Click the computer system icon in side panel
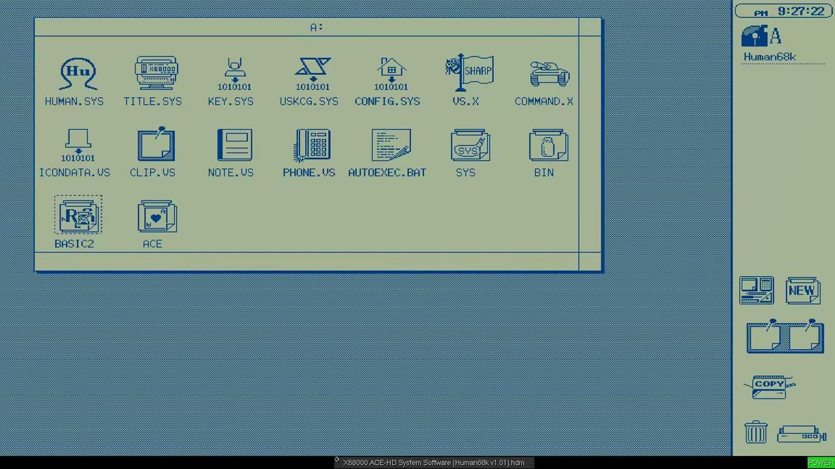This screenshot has width=835, height=469. (x=757, y=291)
